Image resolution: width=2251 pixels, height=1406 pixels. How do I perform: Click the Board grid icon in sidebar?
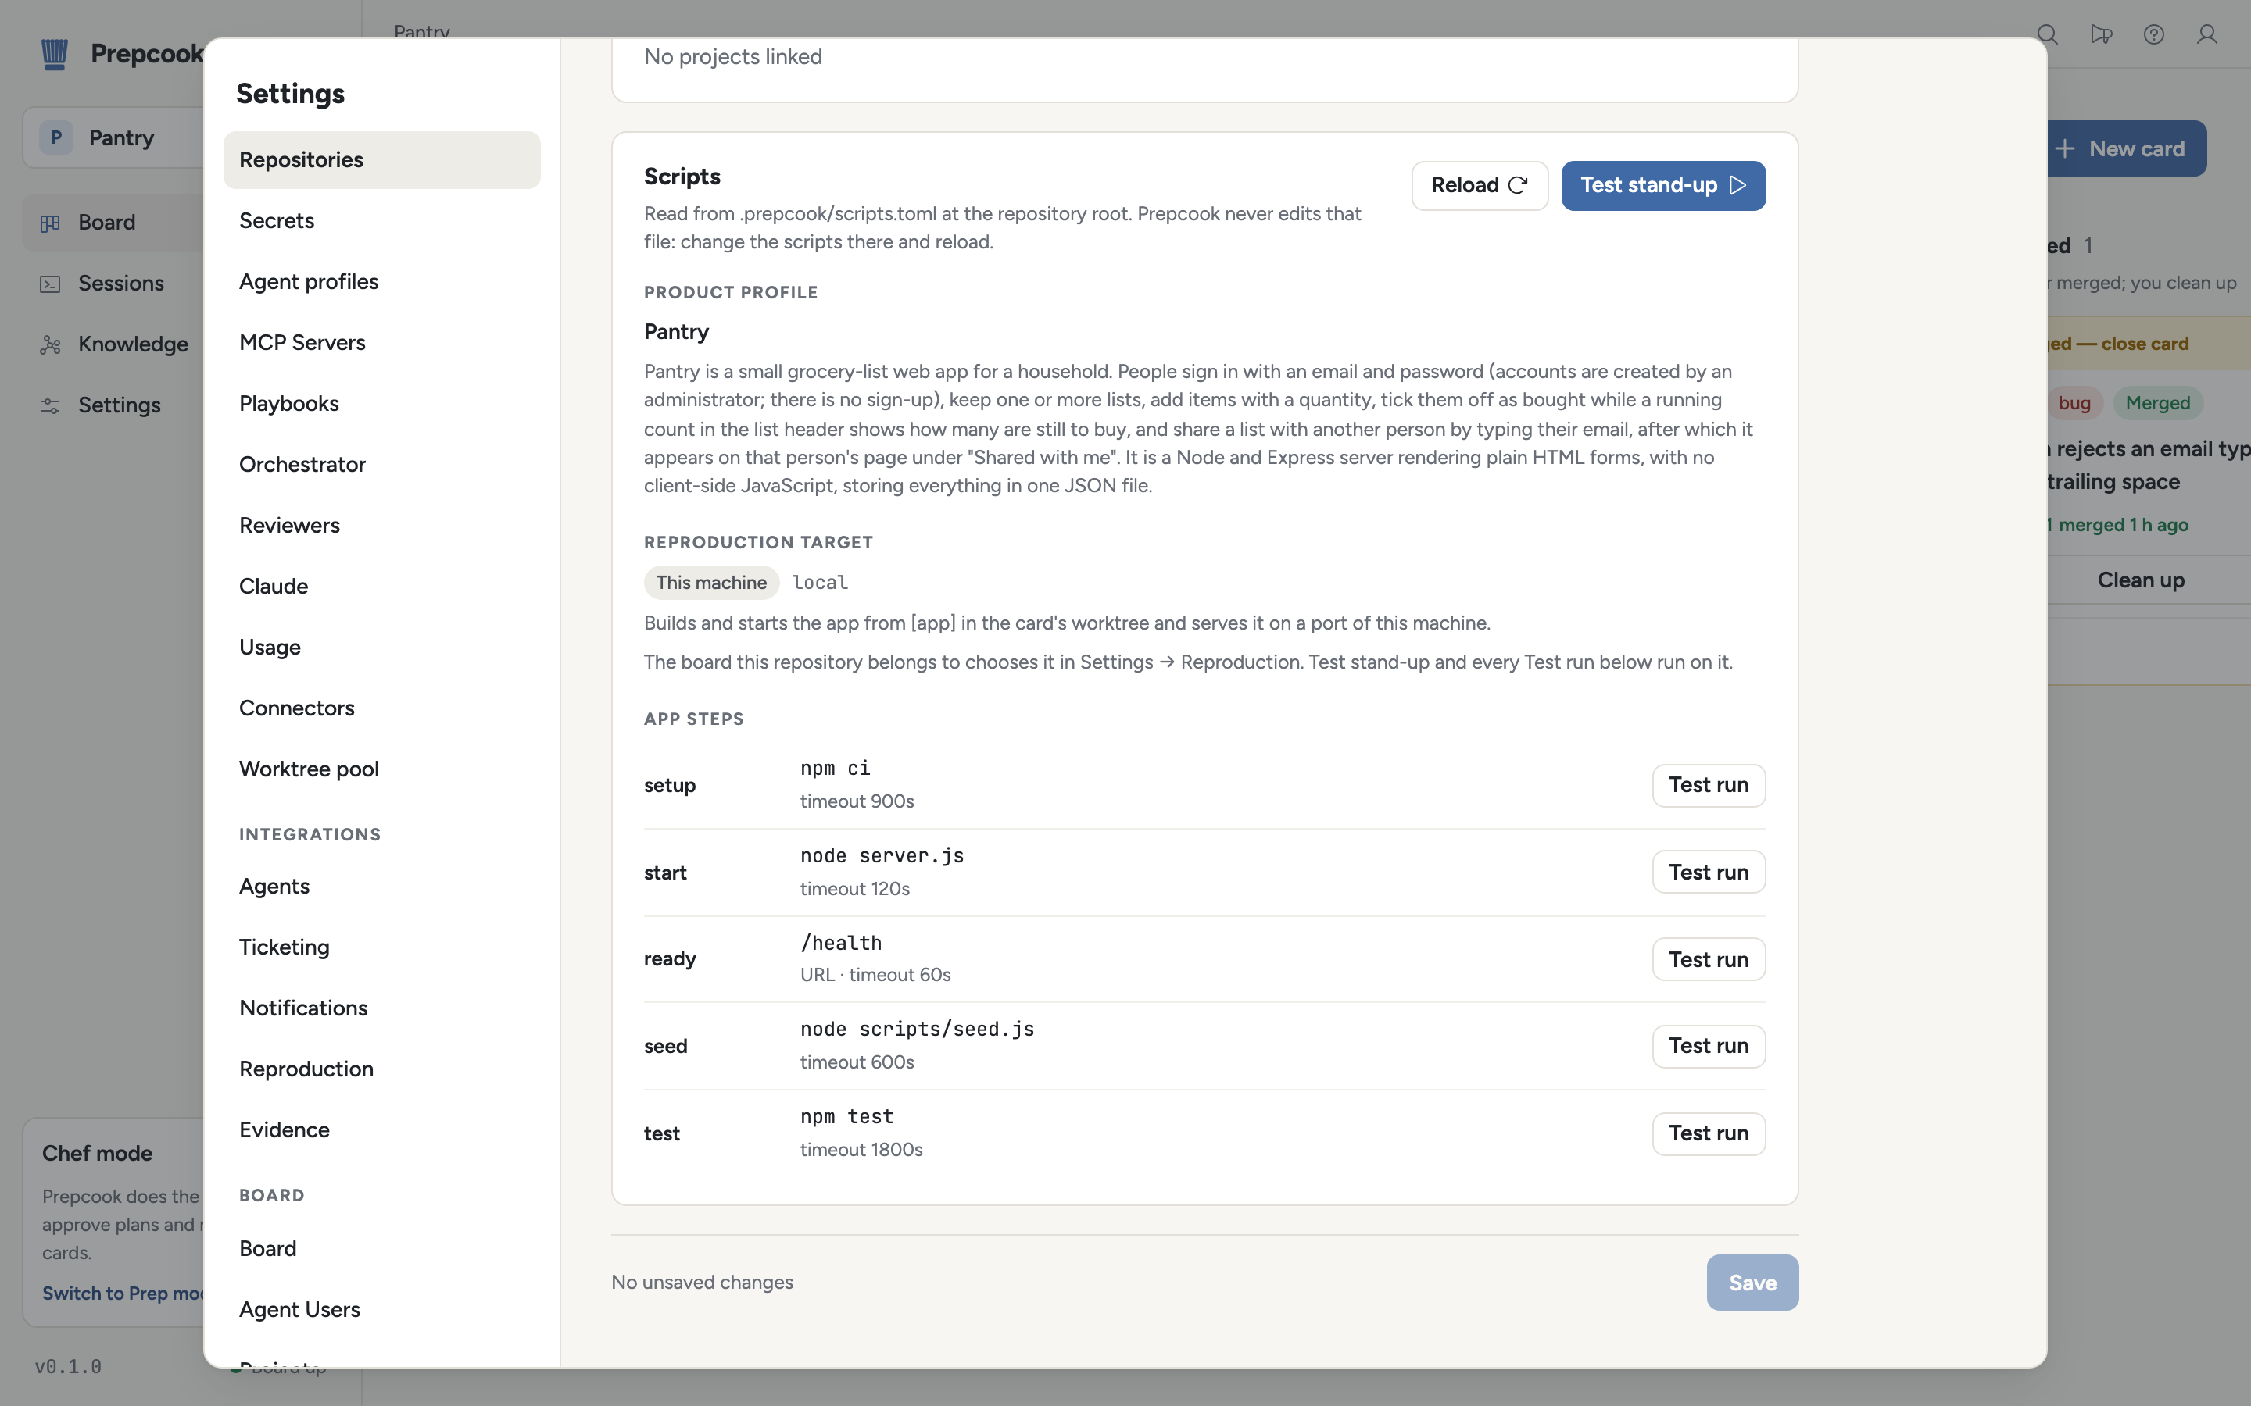[x=50, y=223]
